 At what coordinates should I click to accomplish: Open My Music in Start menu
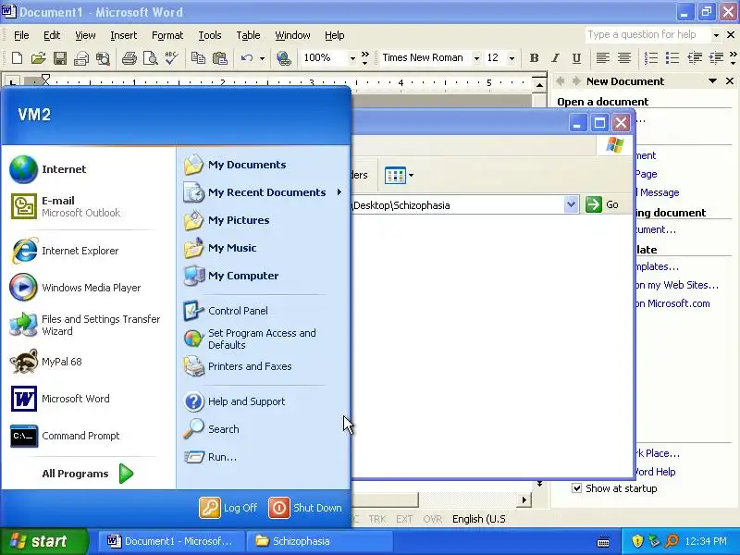pos(264,248)
